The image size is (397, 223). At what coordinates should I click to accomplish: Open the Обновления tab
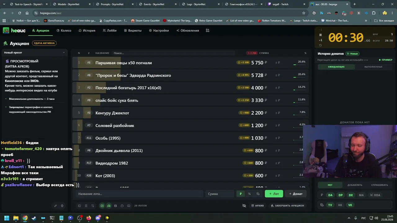point(188,30)
